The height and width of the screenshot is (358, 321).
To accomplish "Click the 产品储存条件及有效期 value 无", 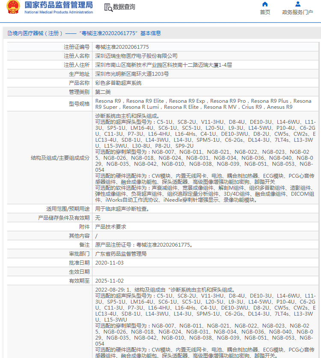I will coord(98,218).
